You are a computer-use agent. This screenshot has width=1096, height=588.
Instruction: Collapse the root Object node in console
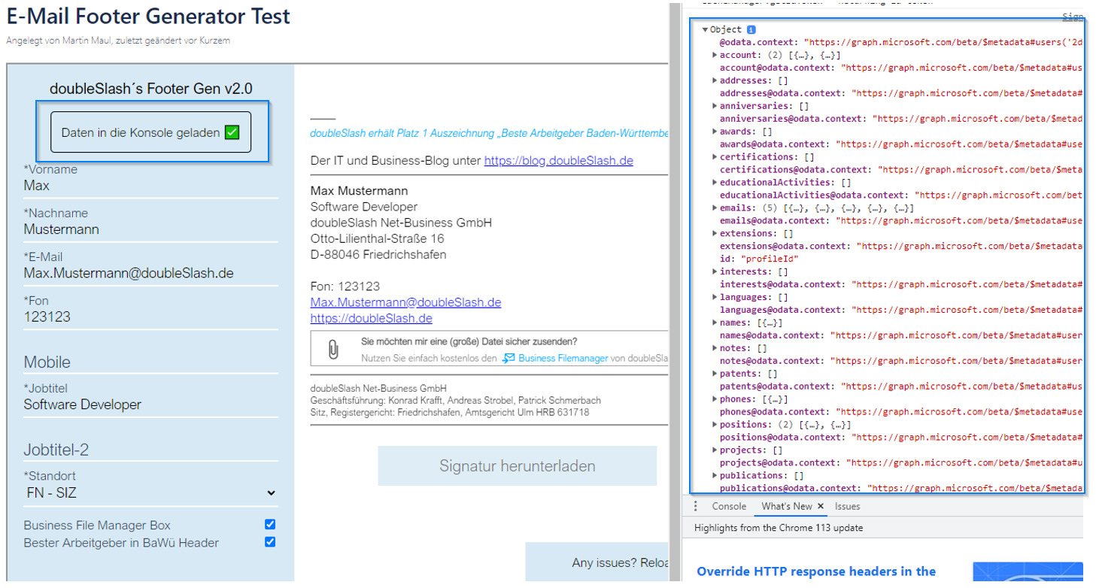[x=705, y=29]
